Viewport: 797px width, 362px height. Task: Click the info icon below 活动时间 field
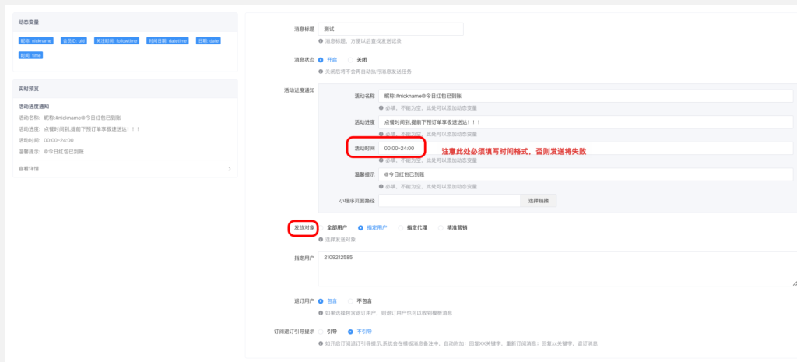tap(381, 160)
